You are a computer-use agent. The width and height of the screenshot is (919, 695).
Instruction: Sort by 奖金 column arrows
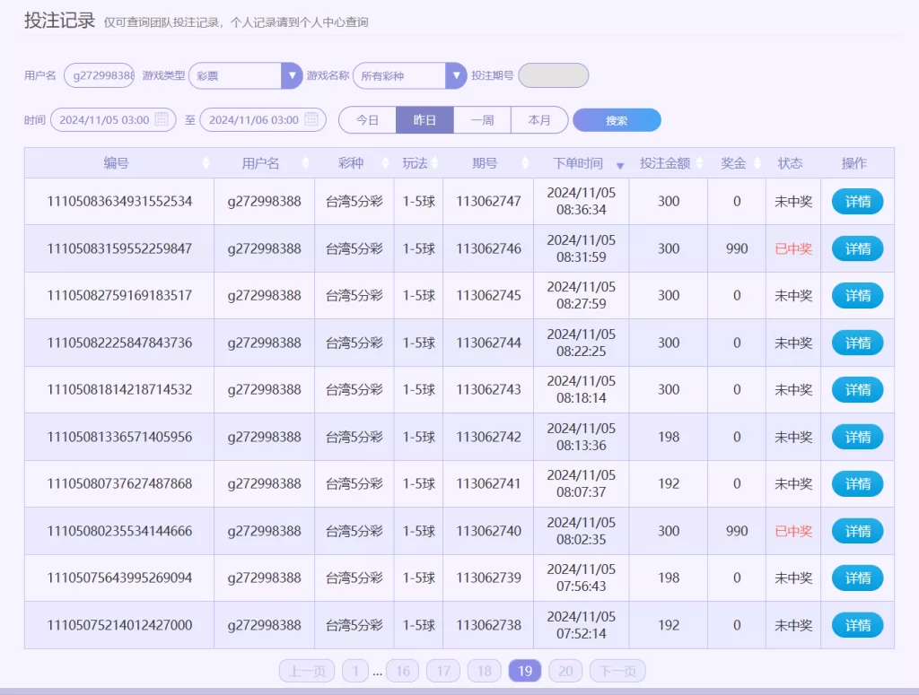[x=757, y=163]
